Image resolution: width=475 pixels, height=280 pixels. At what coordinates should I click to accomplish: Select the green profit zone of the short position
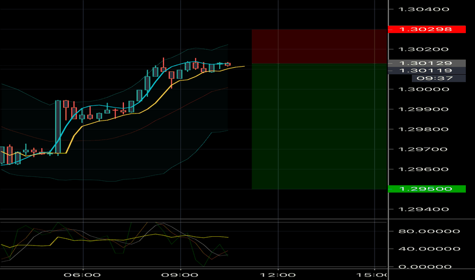pyautogui.click(x=319, y=126)
